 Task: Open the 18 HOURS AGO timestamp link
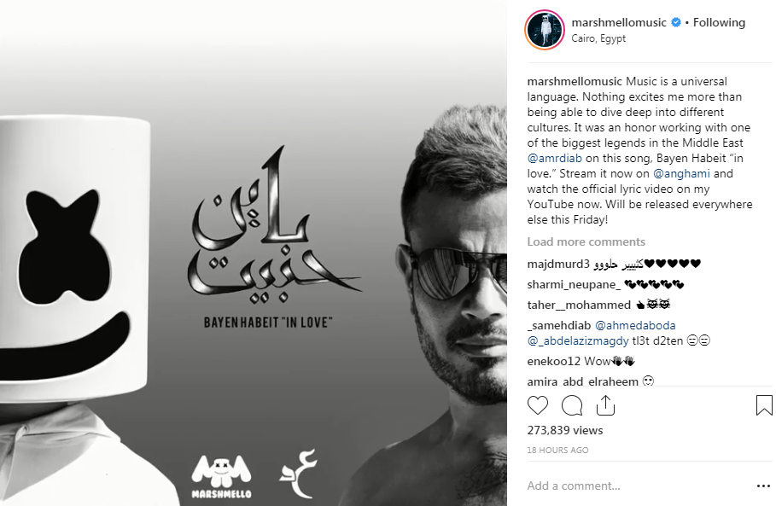click(557, 450)
